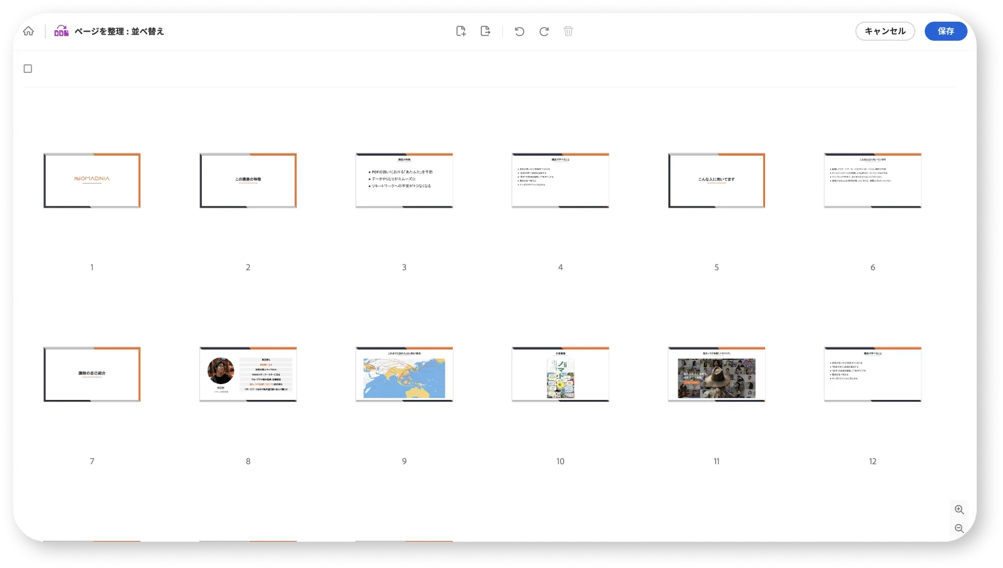Select page 5 こんな人に向いてます thumbnail
Screen dimensions: 1003x568
click(716, 181)
